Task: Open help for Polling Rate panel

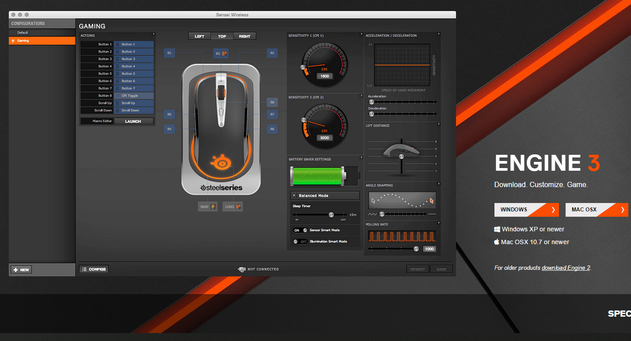Action: pos(438,223)
